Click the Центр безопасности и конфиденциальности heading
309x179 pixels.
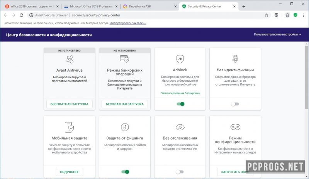point(49,35)
